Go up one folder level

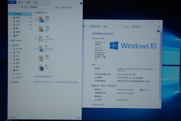(22, 7)
